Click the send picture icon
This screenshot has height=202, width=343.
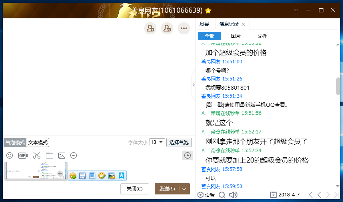point(62,155)
